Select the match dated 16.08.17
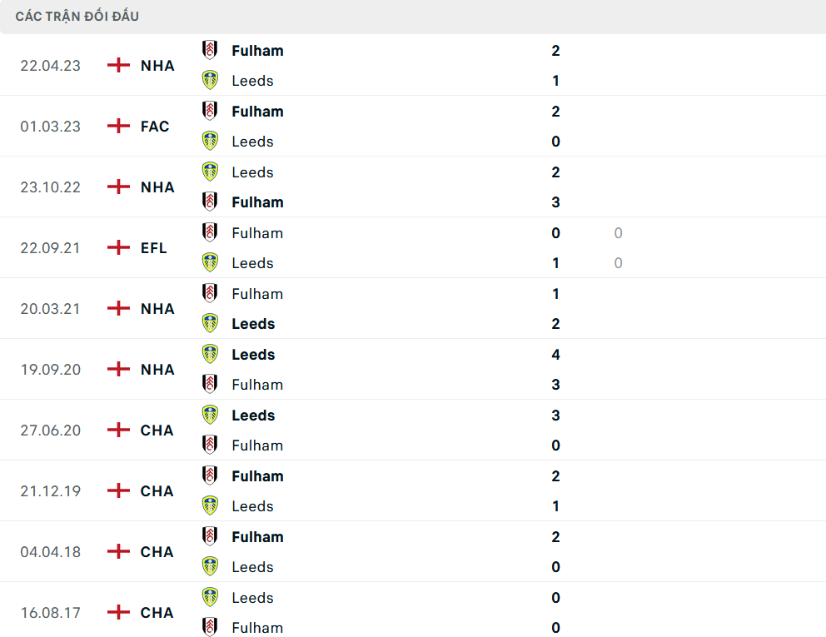 click(413, 610)
